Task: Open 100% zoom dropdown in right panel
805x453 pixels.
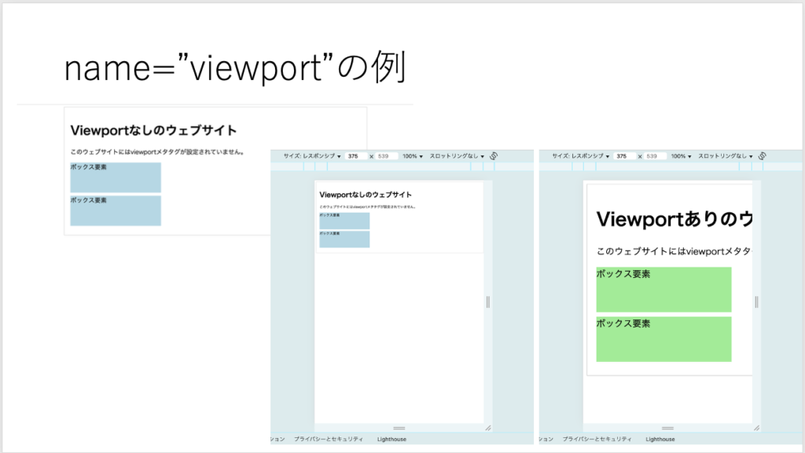Action: pos(681,156)
